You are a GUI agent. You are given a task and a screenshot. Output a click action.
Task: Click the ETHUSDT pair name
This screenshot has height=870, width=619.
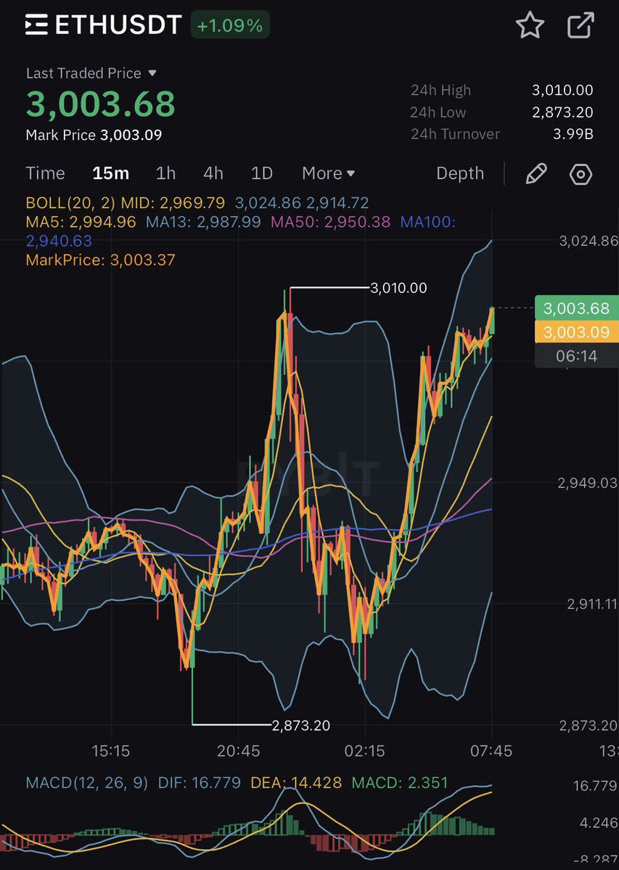(x=118, y=25)
